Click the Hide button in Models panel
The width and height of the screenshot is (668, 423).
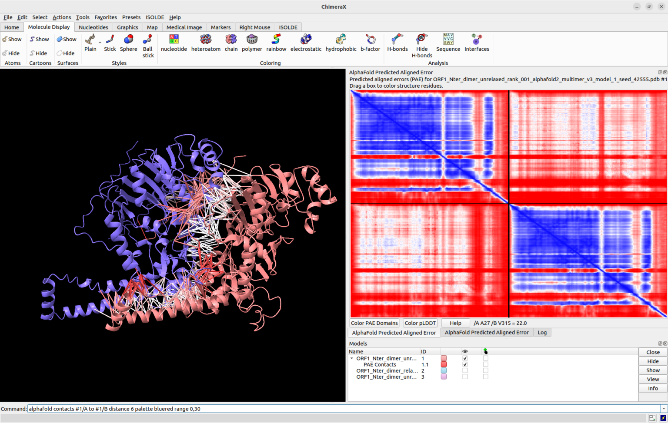point(653,361)
